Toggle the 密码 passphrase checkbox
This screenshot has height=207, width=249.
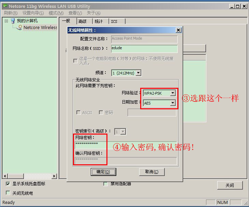pyautogui.click(x=101, y=113)
